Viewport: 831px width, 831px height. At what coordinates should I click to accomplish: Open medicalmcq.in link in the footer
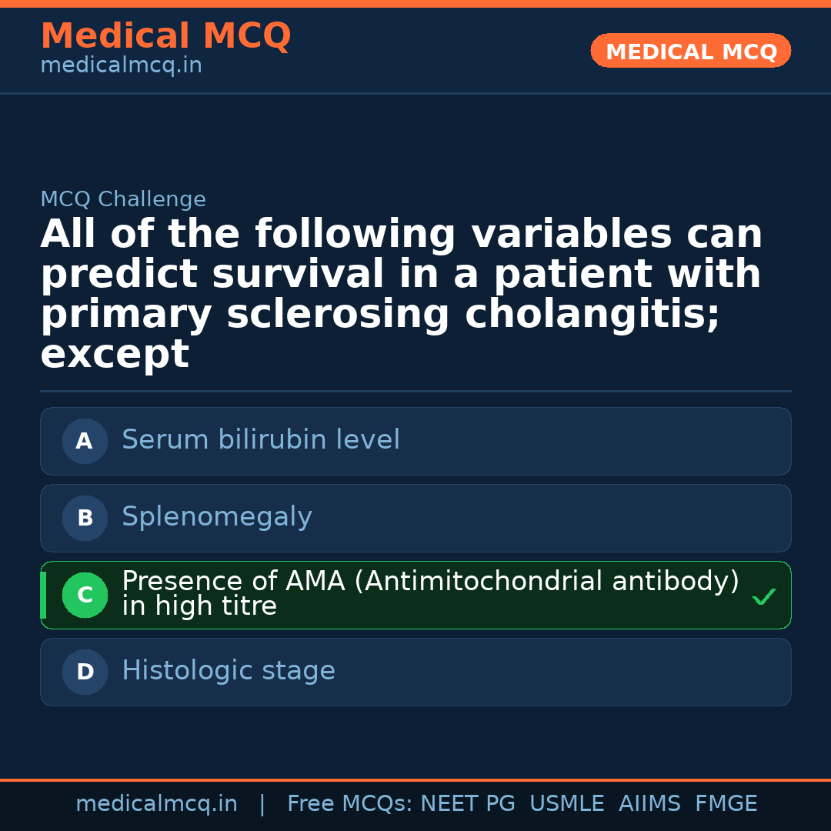(x=156, y=804)
